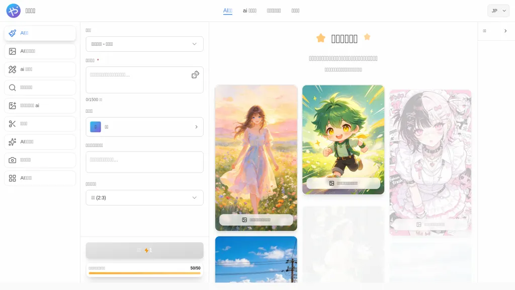Open the sparkles AI tool in sidebar

(x=40, y=141)
